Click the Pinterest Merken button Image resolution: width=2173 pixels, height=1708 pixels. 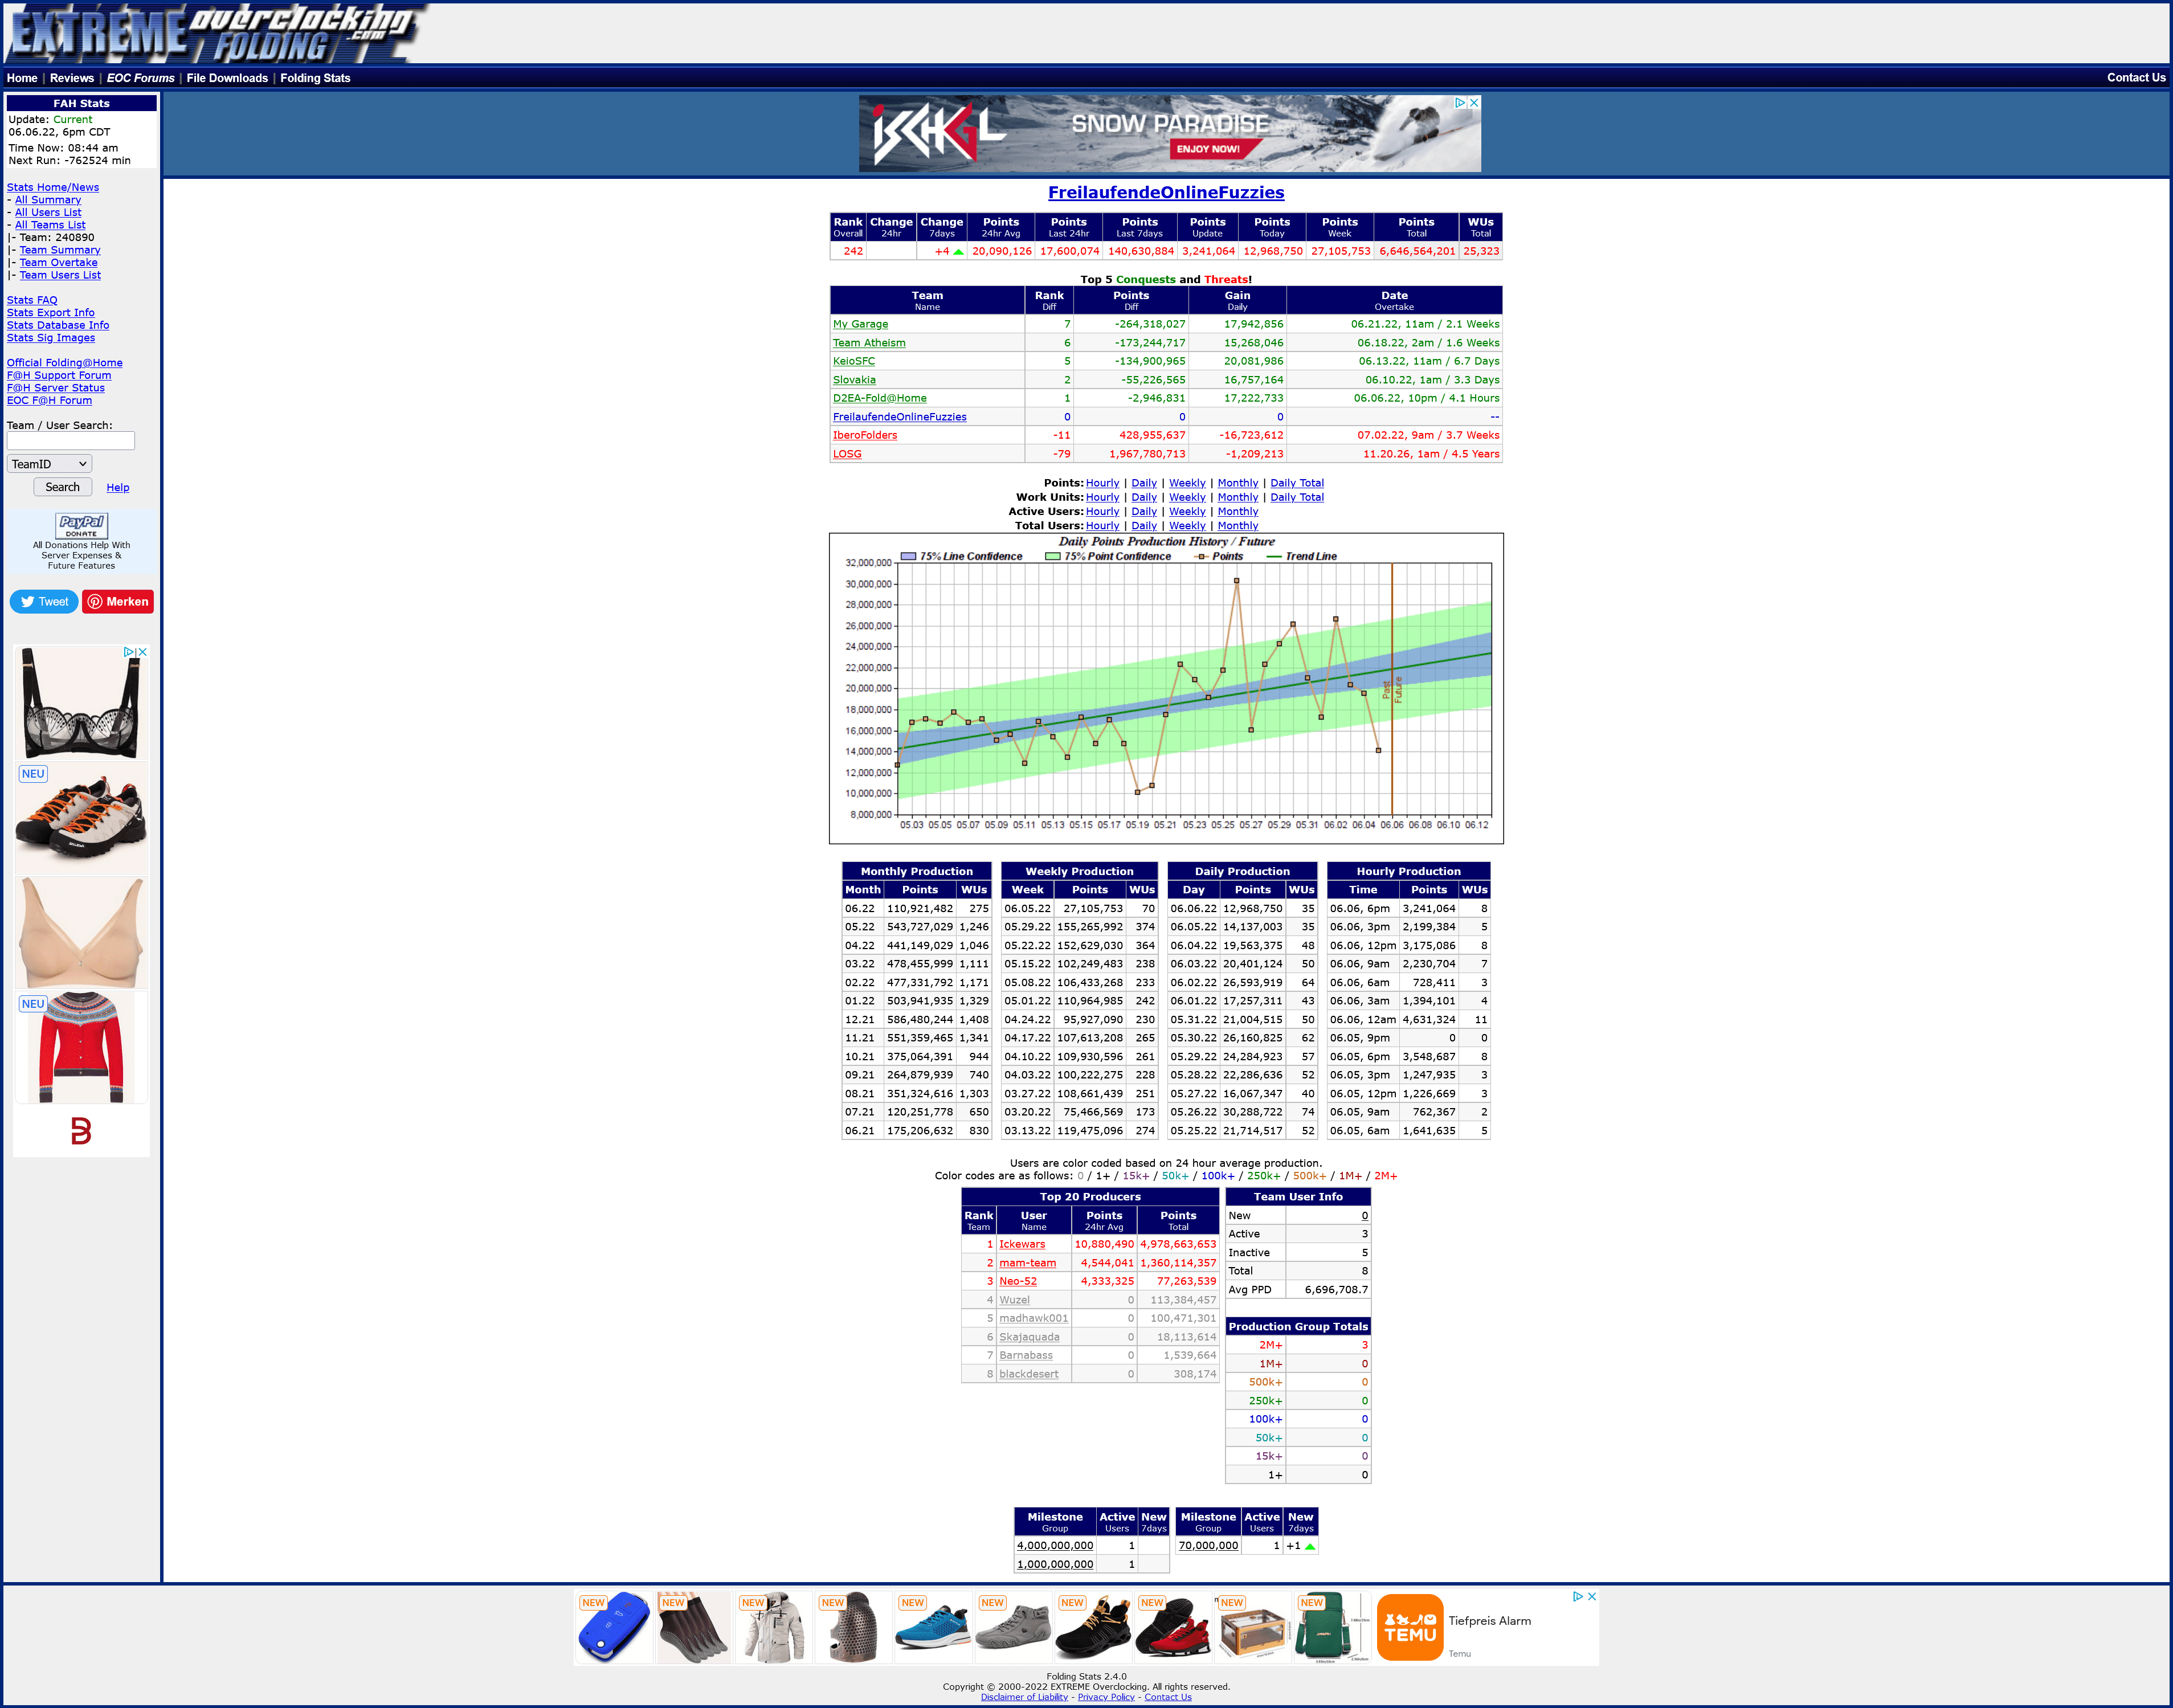click(x=118, y=601)
